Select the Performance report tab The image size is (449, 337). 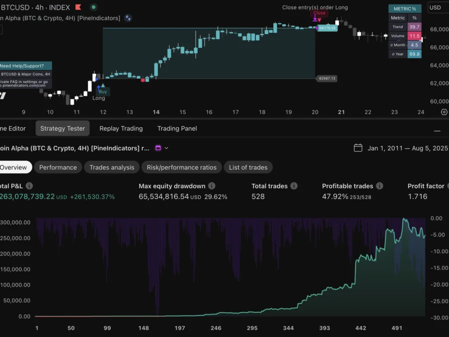pos(58,167)
